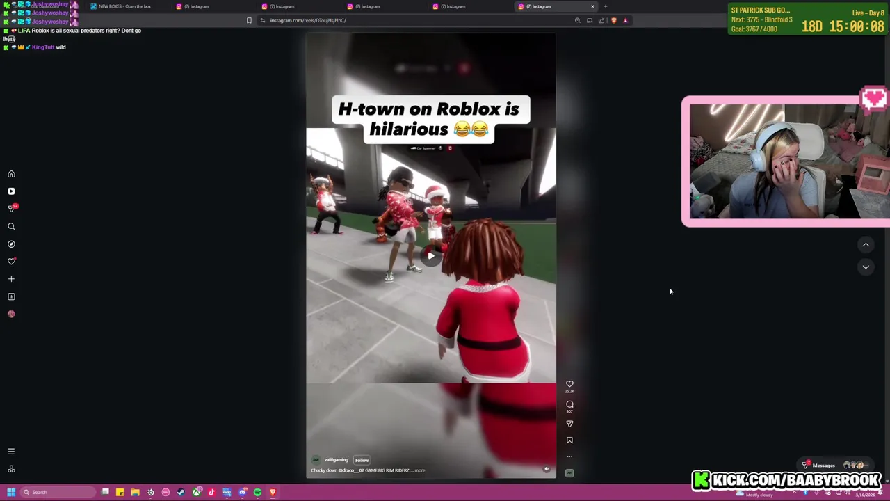Close the active Instagram tab
The width and height of the screenshot is (890, 501).
pyautogui.click(x=592, y=6)
